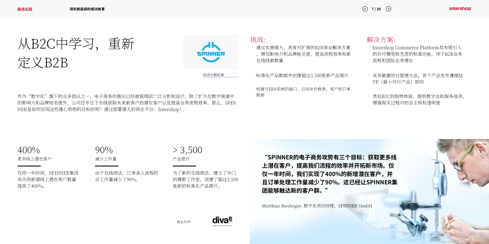Click Matthias Riedinger attribution line

[x=317, y=206]
